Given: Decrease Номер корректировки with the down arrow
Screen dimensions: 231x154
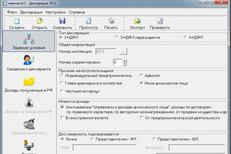Looking at the screenshot, I should [125, 64].
